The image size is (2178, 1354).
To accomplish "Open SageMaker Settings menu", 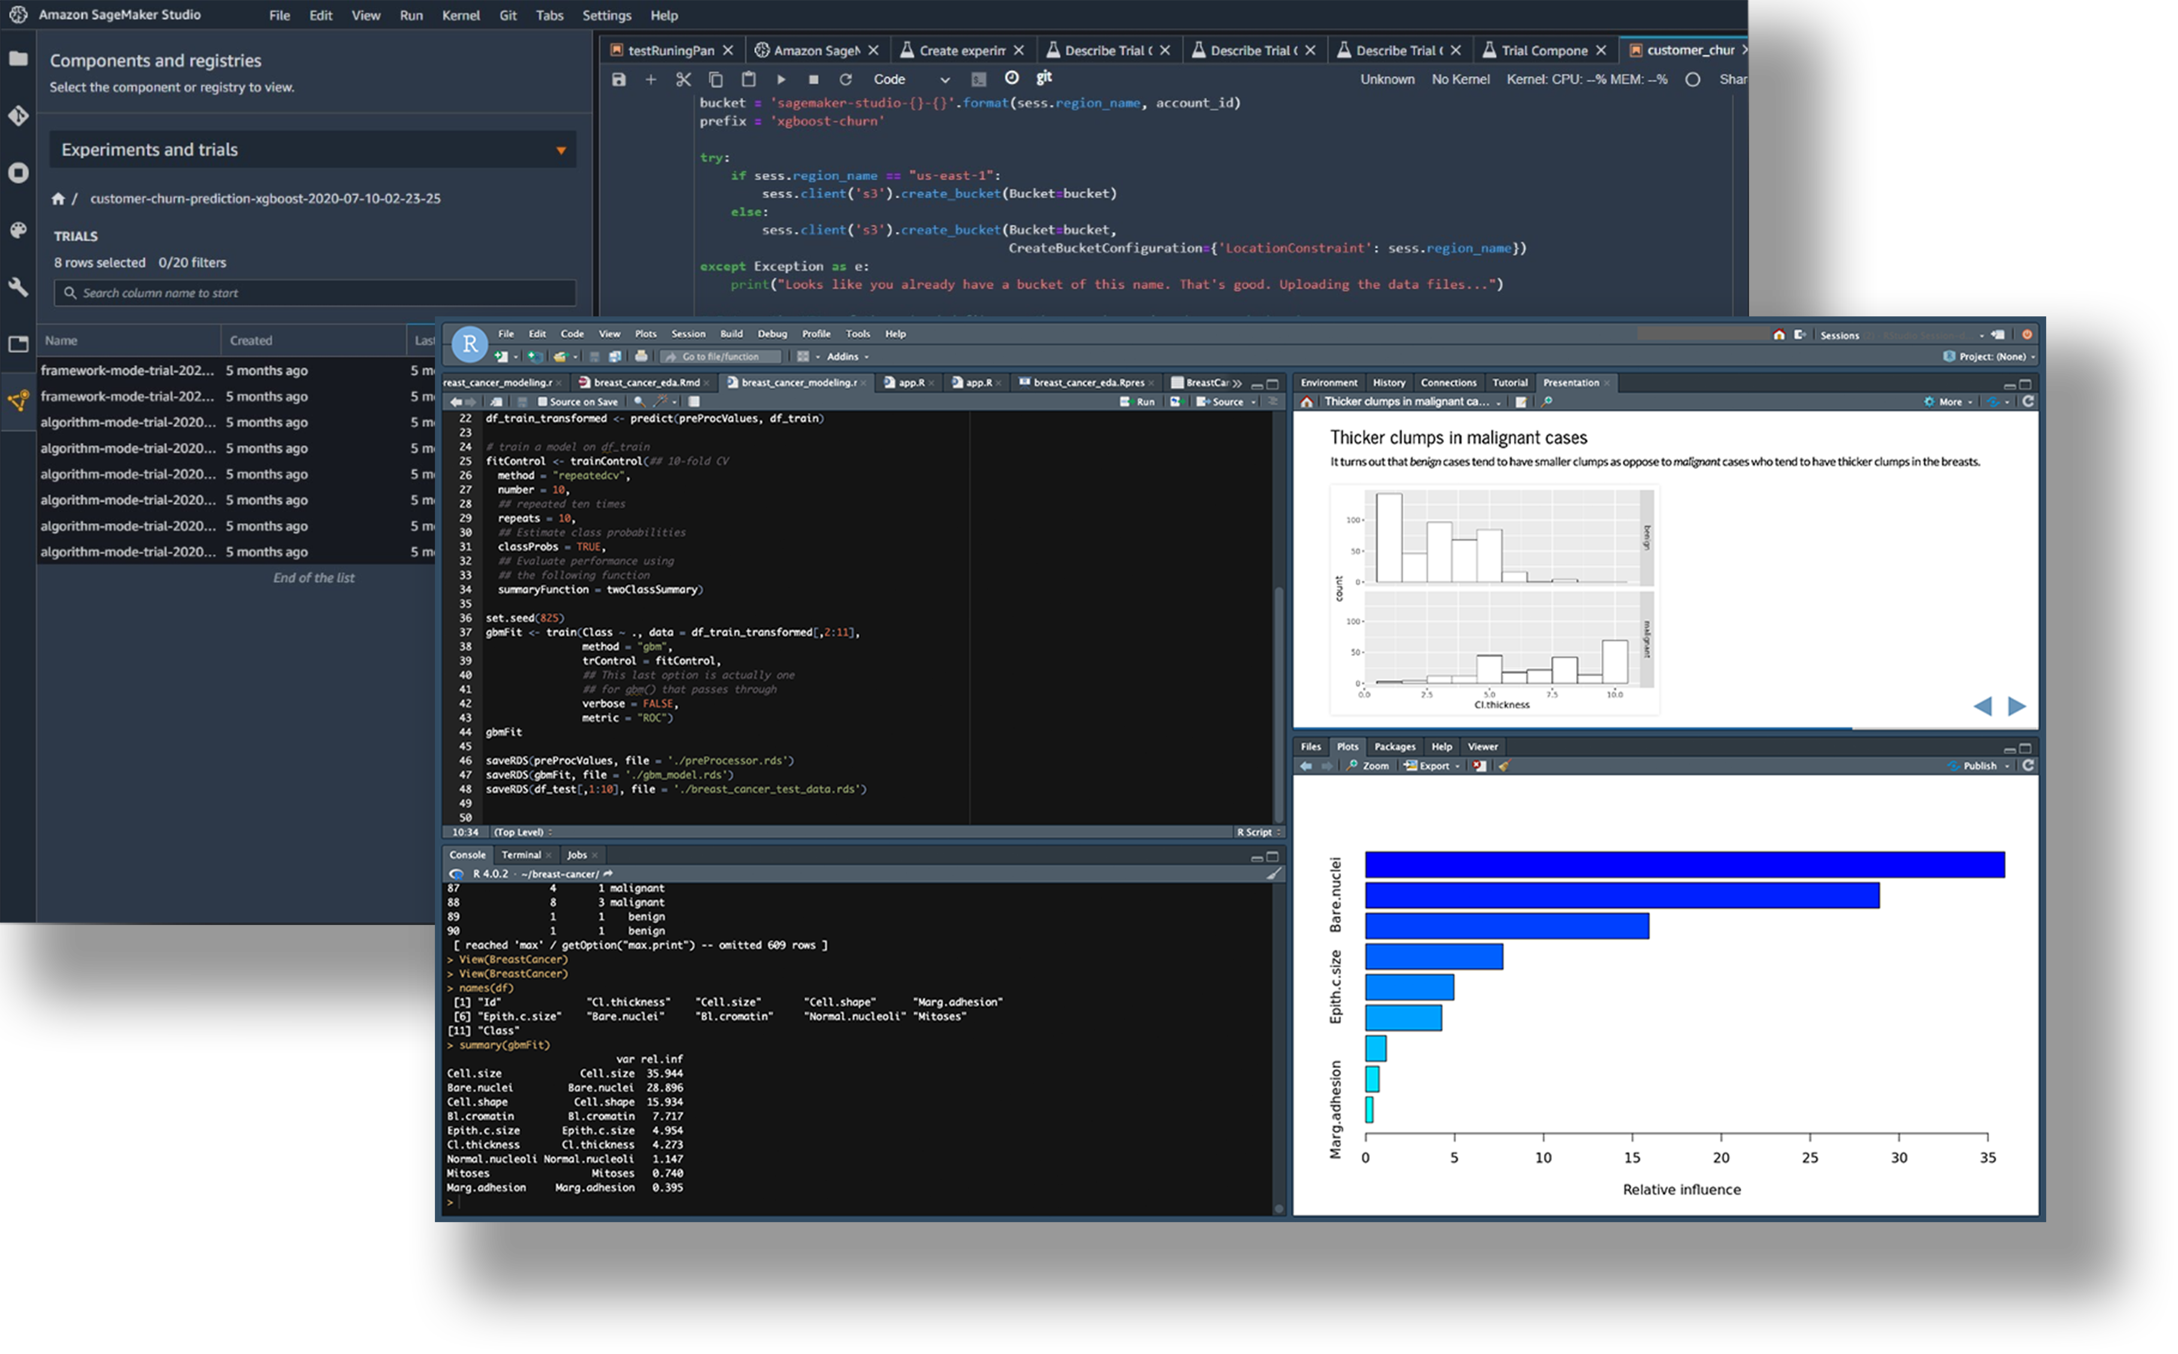I will pyautogui.click(x=606, y=15).
